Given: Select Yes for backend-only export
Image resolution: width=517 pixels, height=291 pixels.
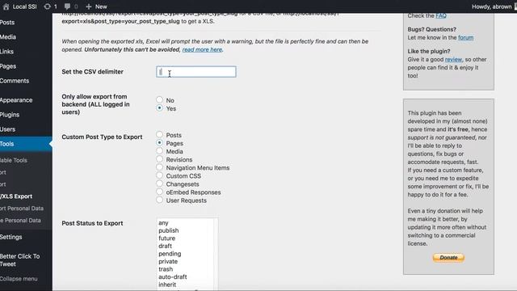Looking at the screenshot, I should [160, 108].
